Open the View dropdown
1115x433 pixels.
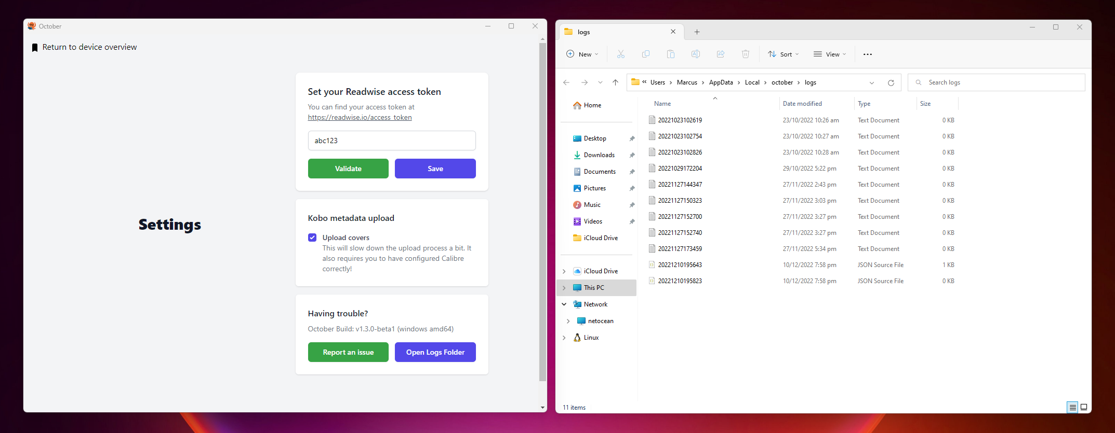click(x=830, y=54)
